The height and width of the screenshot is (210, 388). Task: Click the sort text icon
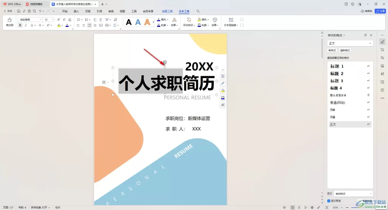[x=115, y=20]
